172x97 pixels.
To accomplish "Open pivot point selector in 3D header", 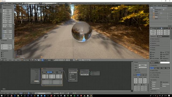I will point(36,60).
